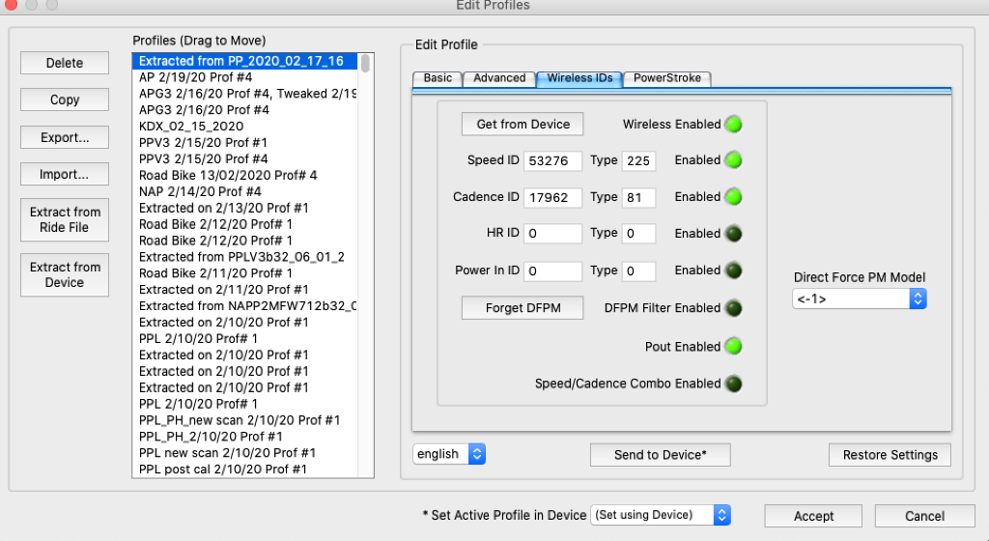Toggle the Wireless Enabled green indicator

[734, 124]
